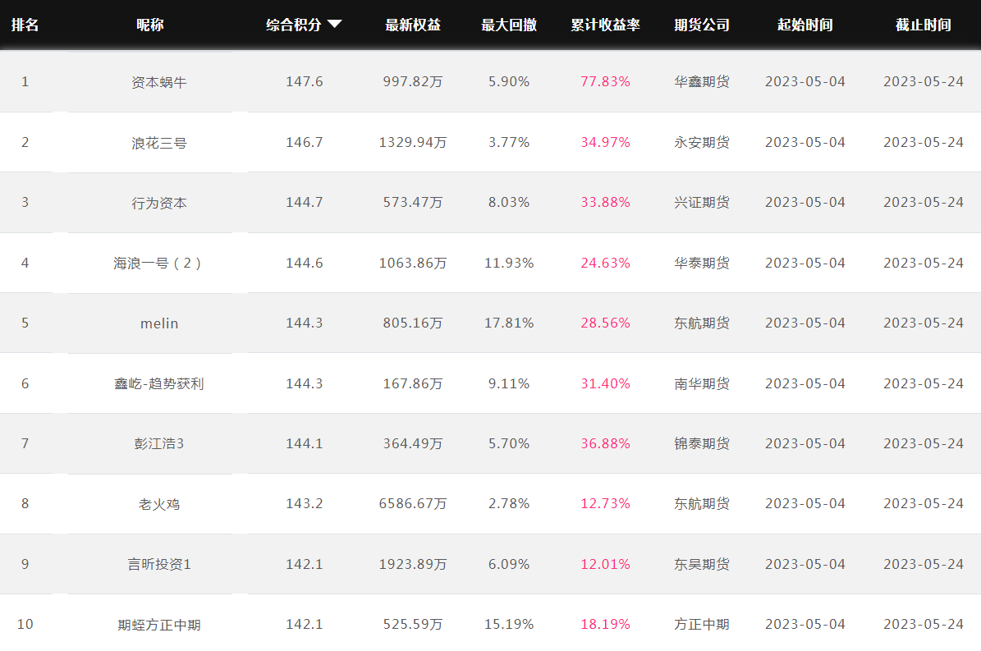This screenshot has height=651, width=981.
Task: Select the 144.6 score cell
Action: click(x=305, y=263)
